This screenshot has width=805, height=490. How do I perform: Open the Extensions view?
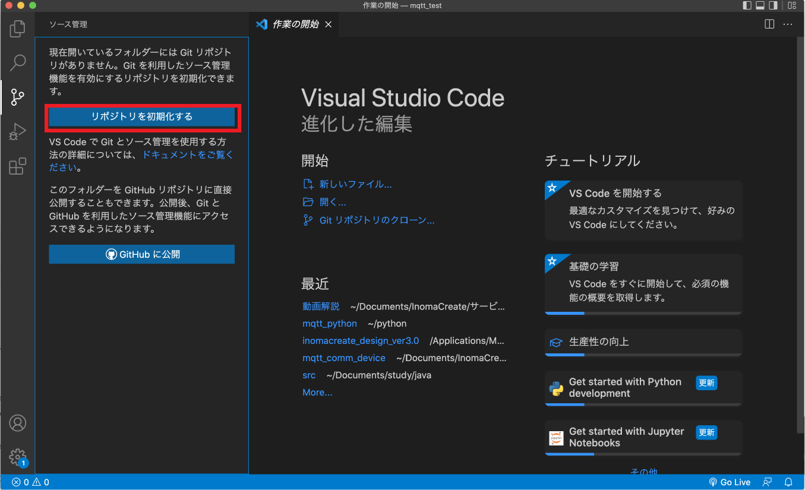pyautogui.click(x=18, y=166)
